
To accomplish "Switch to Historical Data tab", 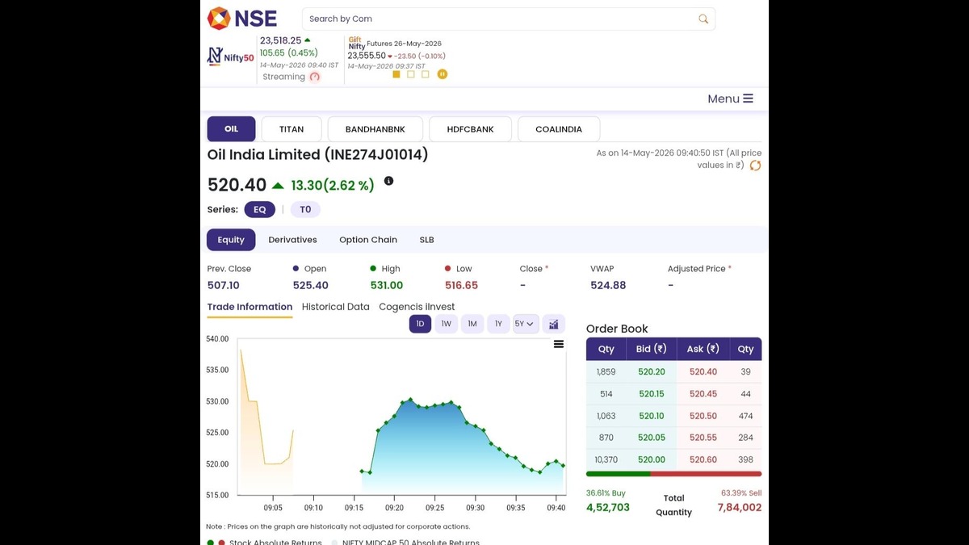I will pos(335,307).
